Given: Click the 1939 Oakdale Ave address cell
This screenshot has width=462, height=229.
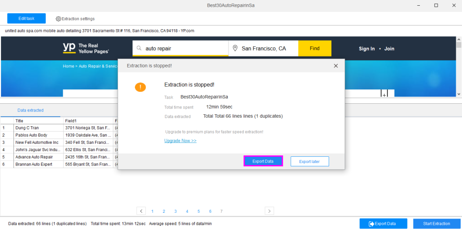Looking at the screenshot, I should [88, 135].
